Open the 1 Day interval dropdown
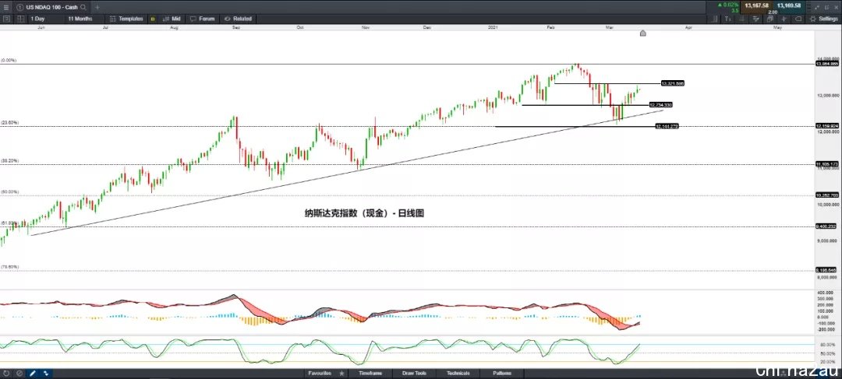The width and height of the screenshot is (842, 379). 37,19
